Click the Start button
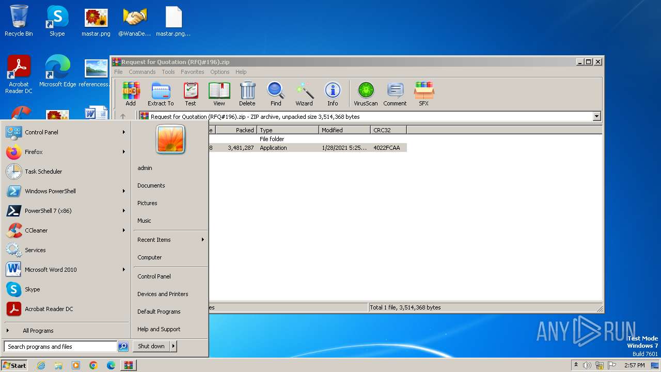Screen dimensions: 661x372 (x=14, y=365)
